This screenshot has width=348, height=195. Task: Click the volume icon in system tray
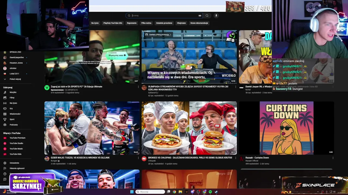[x=334, y=192]
